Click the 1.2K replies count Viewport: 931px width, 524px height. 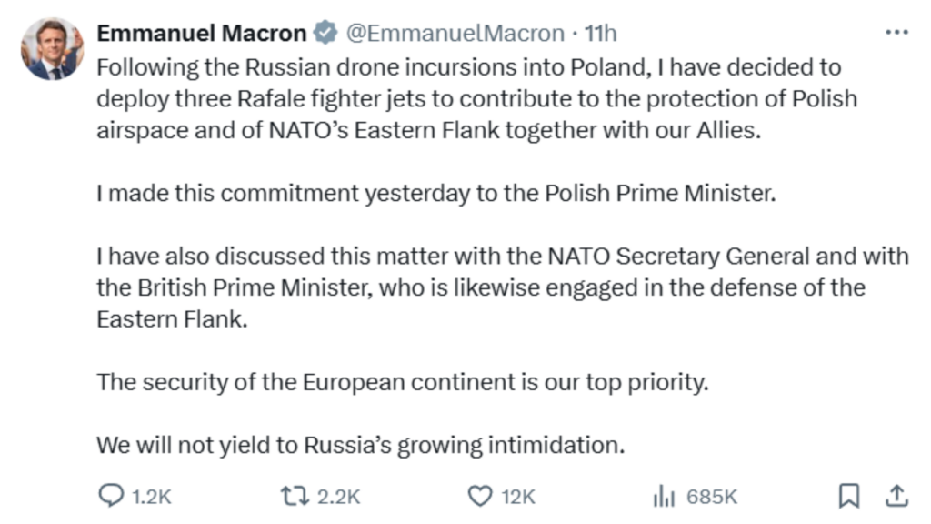point(152,497)
